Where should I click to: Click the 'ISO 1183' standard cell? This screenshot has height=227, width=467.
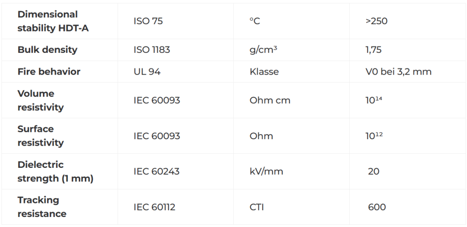[x=152, y=50]
